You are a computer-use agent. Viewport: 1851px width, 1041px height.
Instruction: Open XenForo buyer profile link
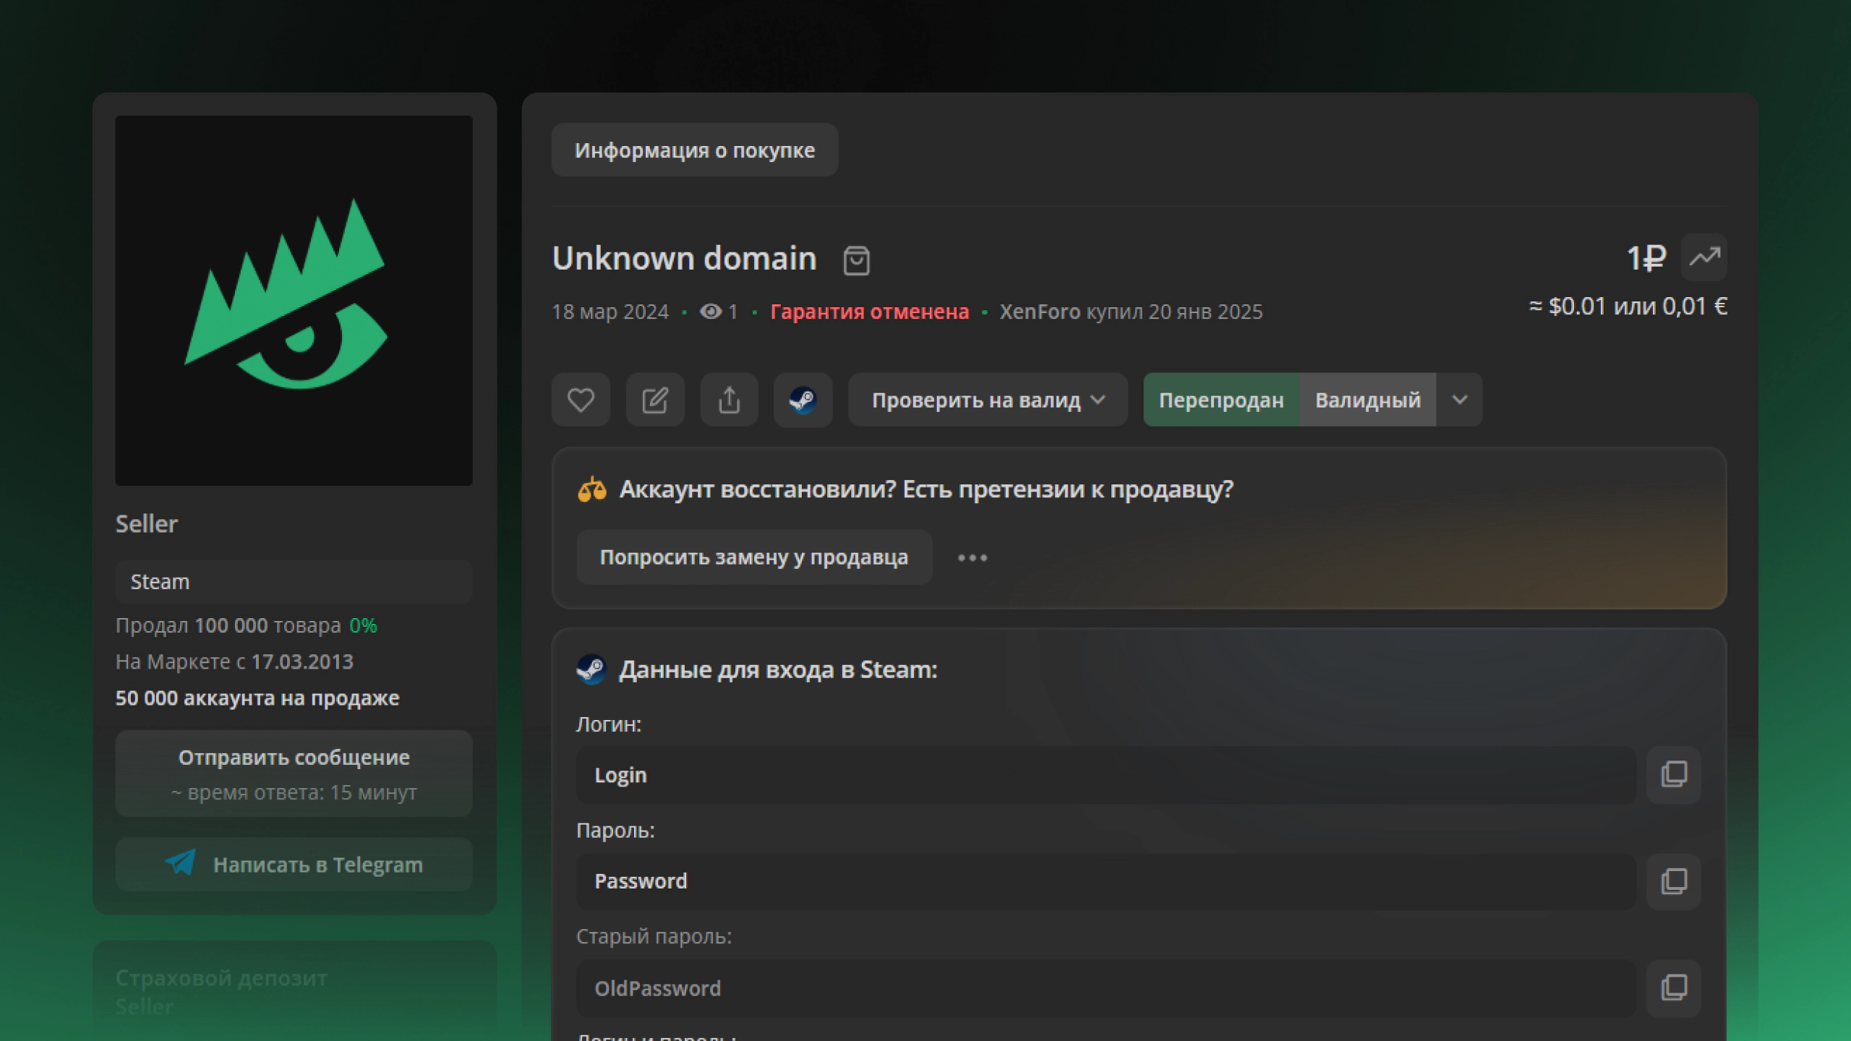point(1040,312)
